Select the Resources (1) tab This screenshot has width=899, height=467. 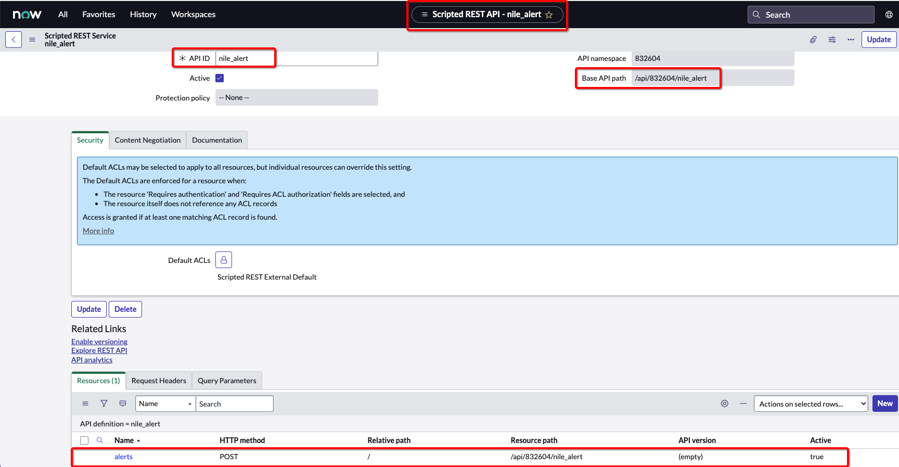(98, 381)
